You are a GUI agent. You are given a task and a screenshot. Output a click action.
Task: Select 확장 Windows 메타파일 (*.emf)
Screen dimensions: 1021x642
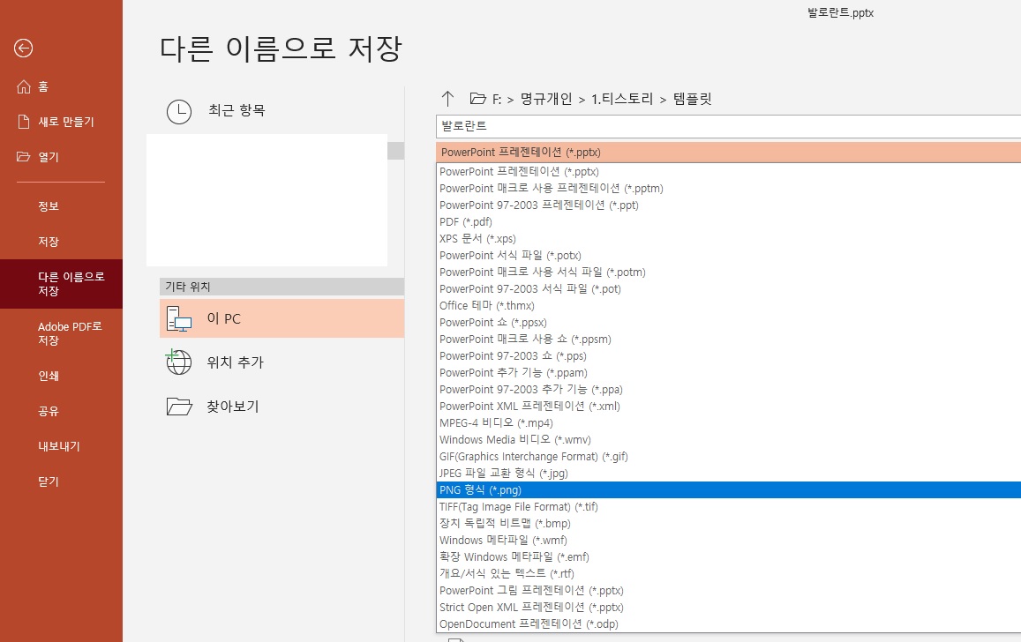(x=729, y=556)
